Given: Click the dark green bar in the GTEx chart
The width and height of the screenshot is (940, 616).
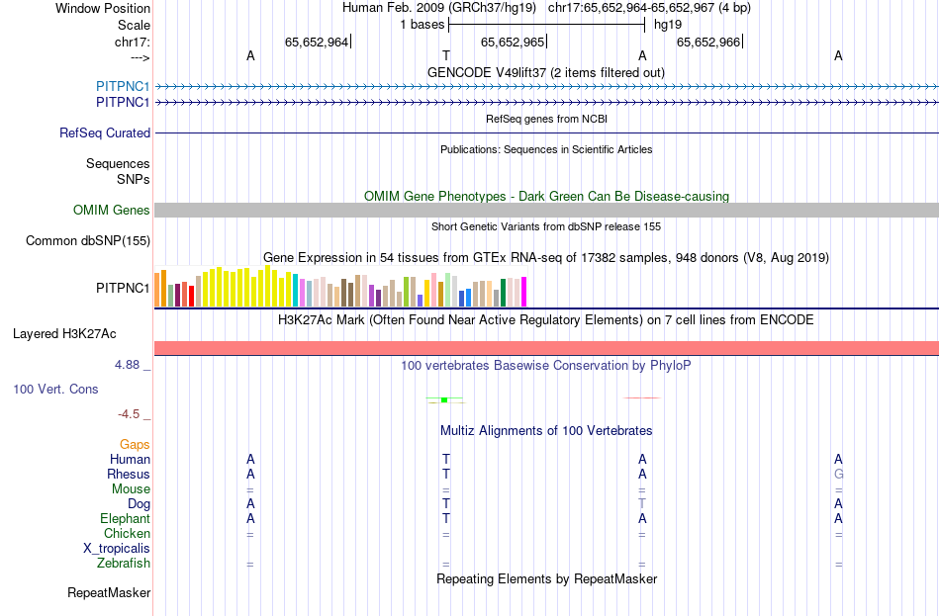Looking at the screenshot, I should tap(503, 293).
